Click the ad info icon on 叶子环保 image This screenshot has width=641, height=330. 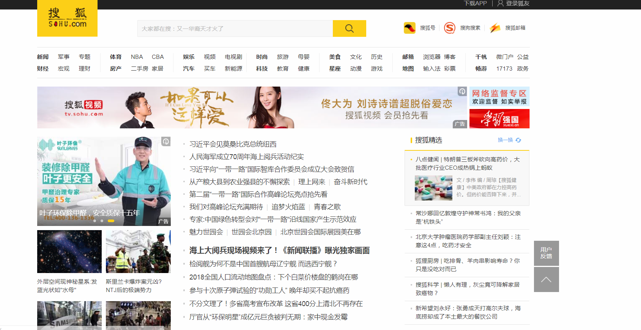tap(166, 142)
